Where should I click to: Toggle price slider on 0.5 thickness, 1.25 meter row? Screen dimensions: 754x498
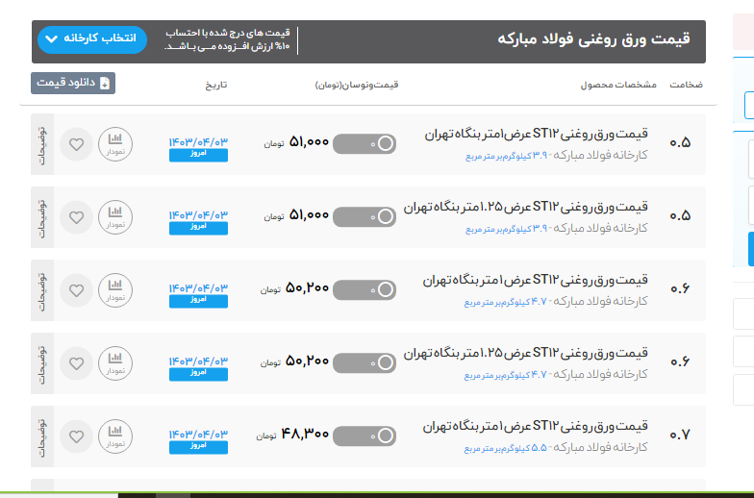click(x=365, y=216)
